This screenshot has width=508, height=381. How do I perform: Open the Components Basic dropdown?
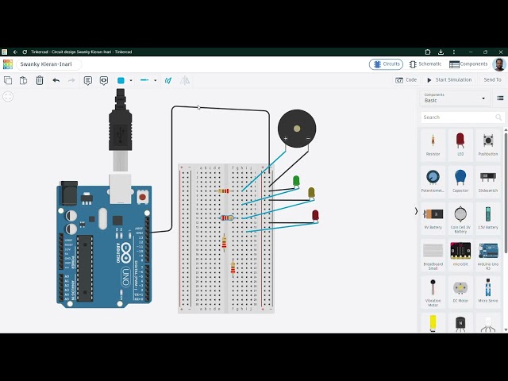(x=455, y=98)
